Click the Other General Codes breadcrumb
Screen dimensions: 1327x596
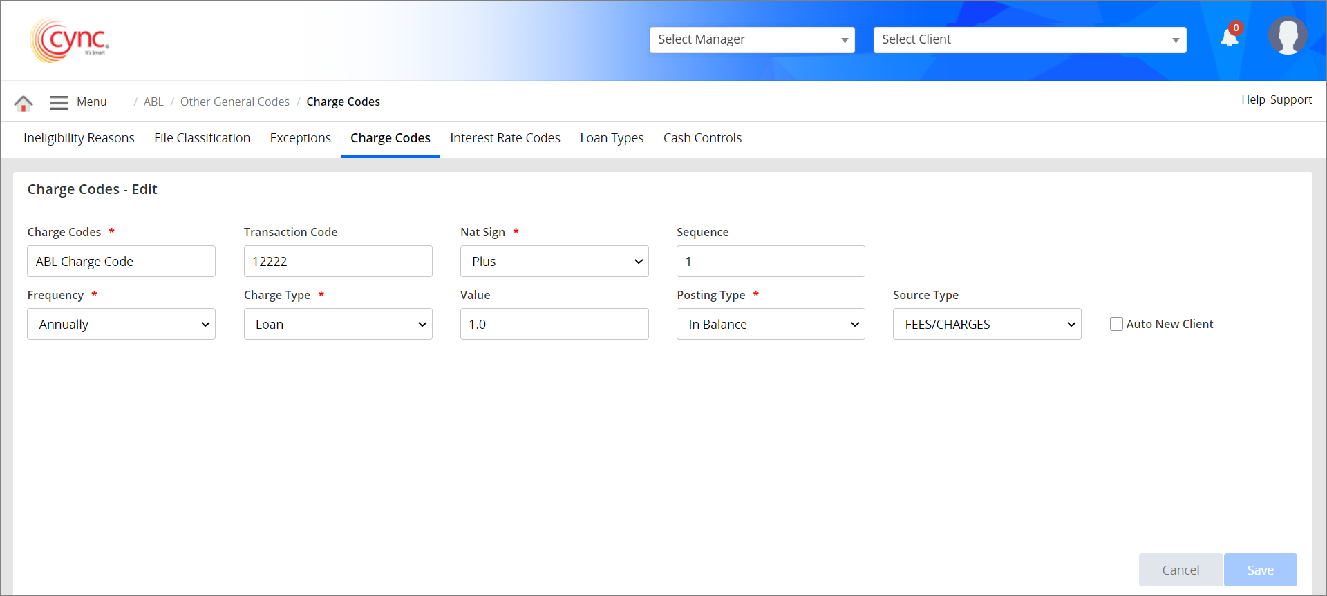(235, 102)
